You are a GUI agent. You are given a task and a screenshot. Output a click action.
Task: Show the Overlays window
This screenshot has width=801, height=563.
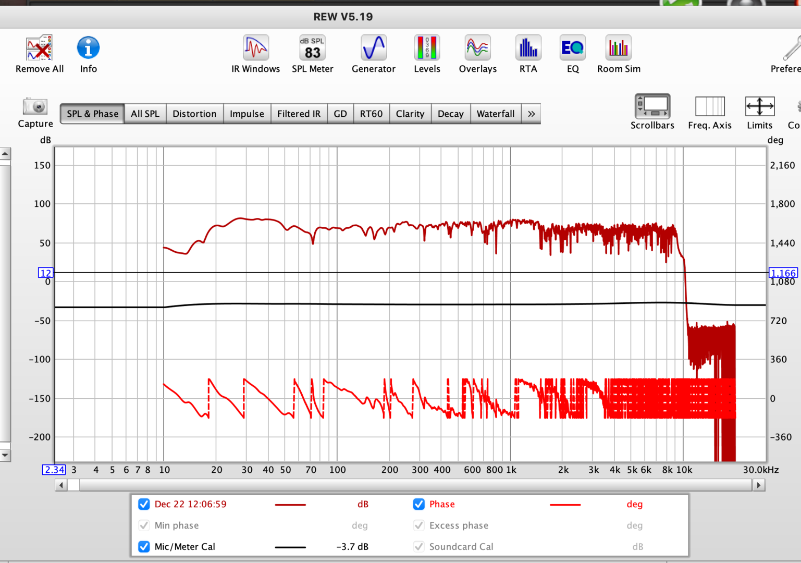click(477, 48)
